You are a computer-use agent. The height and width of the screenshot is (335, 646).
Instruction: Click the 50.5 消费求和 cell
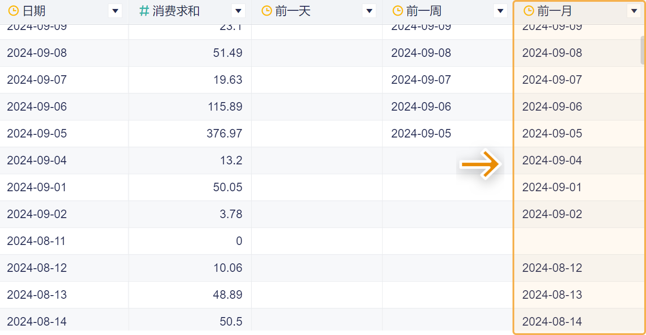coord(231,322)
